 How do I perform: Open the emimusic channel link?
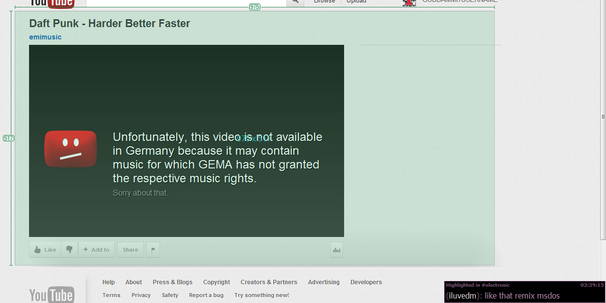(45, 37)
